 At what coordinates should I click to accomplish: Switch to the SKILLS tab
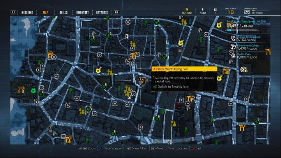click(64, 12)
